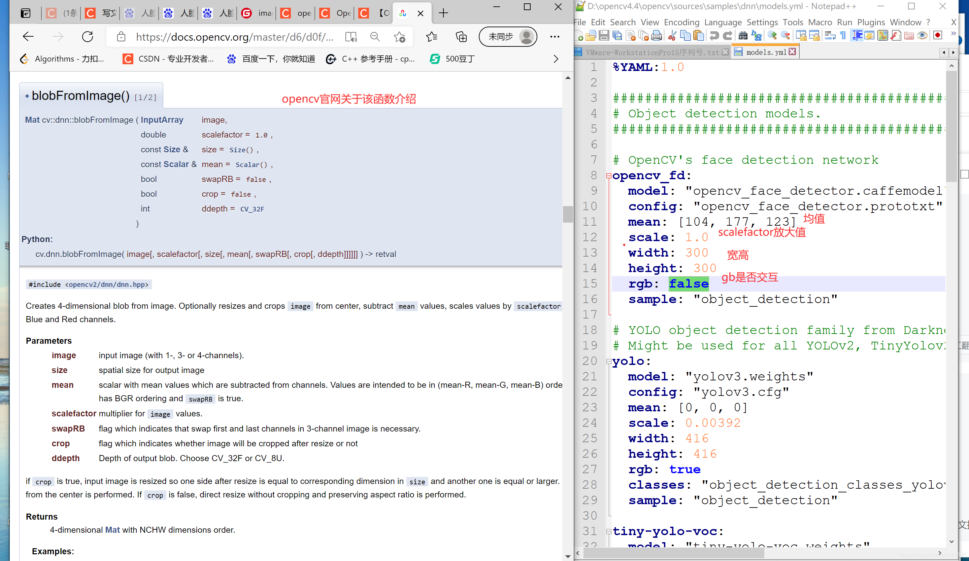
Task: Open Find with the binoculars icon
Action: [x=743, y=36]
